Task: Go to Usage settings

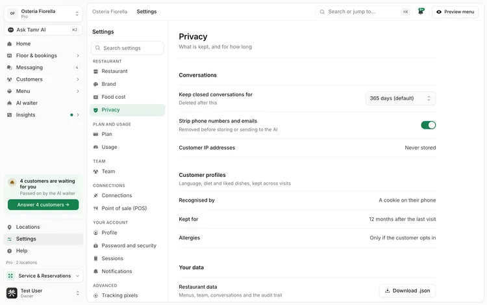Action: [x=127, y=147]
